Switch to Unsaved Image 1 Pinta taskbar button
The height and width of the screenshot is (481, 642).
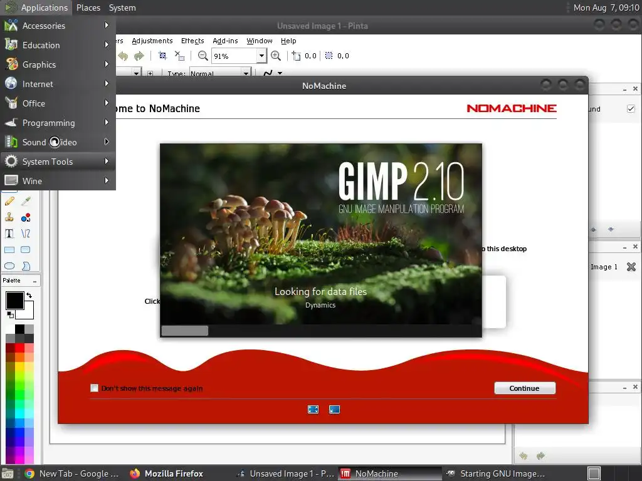[x=286, y=473]
